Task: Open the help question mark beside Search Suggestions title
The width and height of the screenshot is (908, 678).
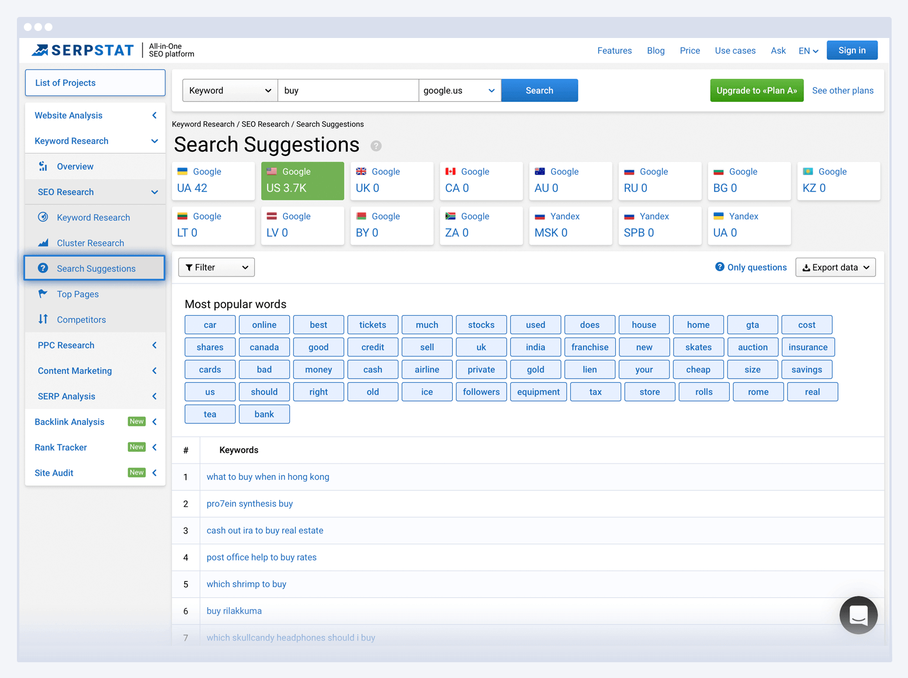Action: click(376, 146)
